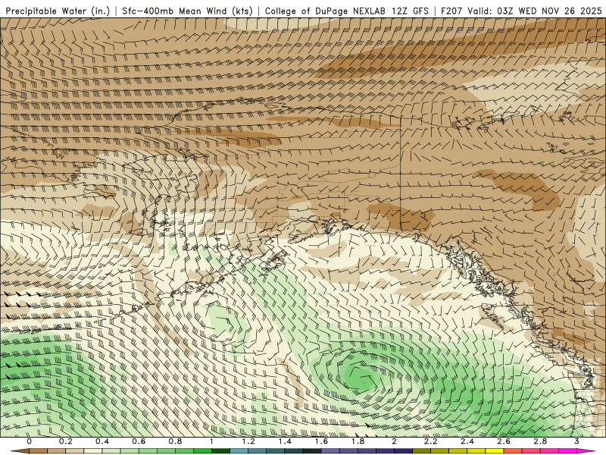Click the '2.2' color scale label
This screenshot has width=606, height=455.
(x=430, y=441)
